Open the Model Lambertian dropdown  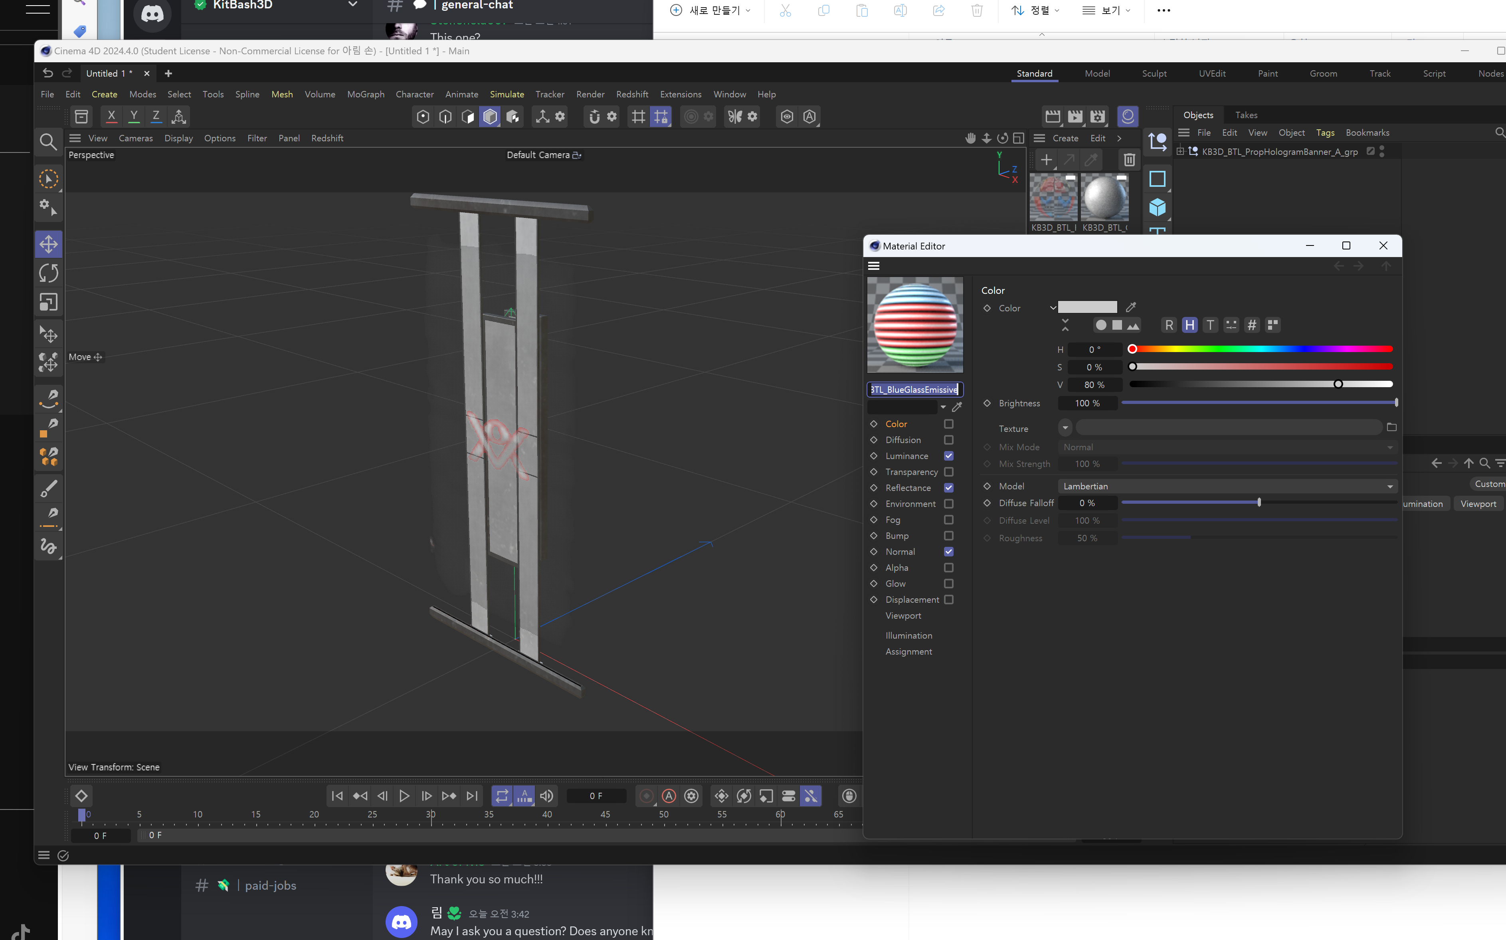[x=1227, y=486]
